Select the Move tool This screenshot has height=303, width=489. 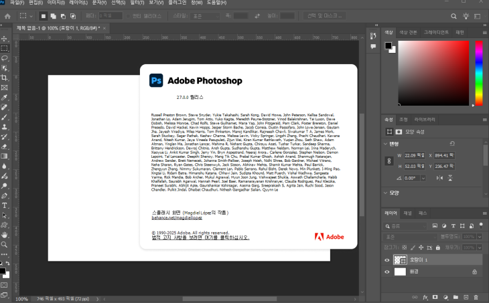5,39
